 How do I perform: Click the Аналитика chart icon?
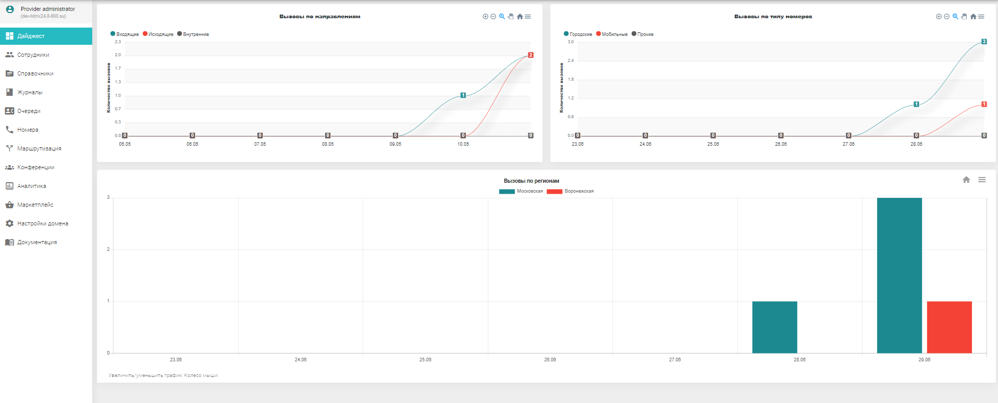(9, 186)
